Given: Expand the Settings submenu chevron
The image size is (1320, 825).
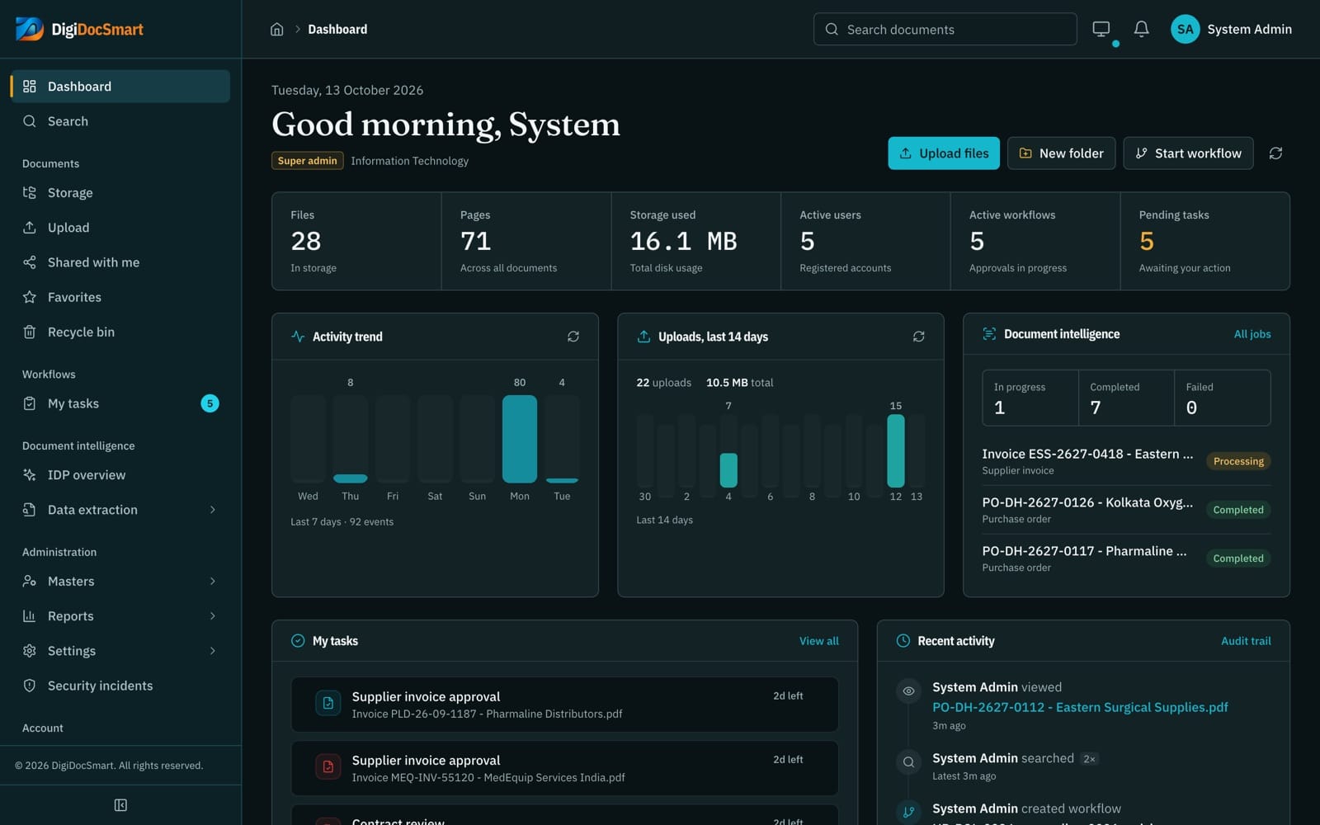Looking at the screenshot, I should pyautogui.click(x=213, y=651).
